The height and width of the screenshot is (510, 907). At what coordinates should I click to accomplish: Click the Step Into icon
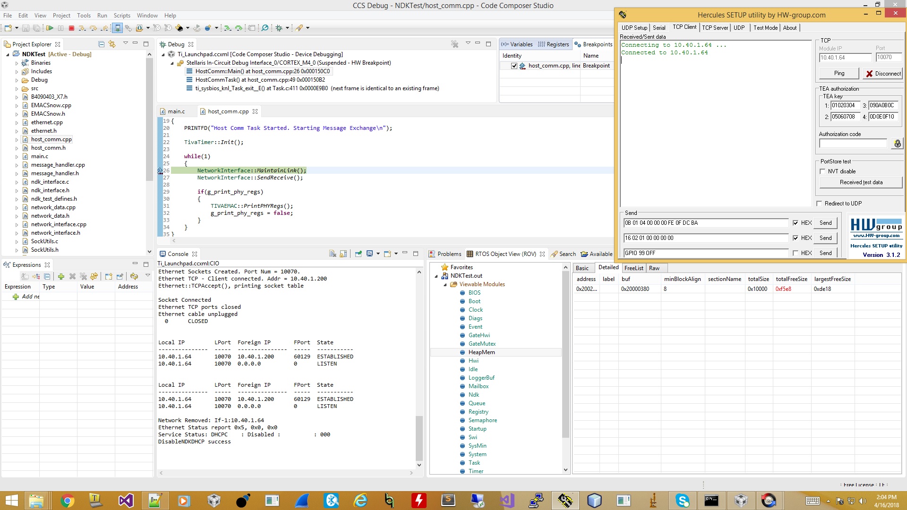[x=82, y=28]
